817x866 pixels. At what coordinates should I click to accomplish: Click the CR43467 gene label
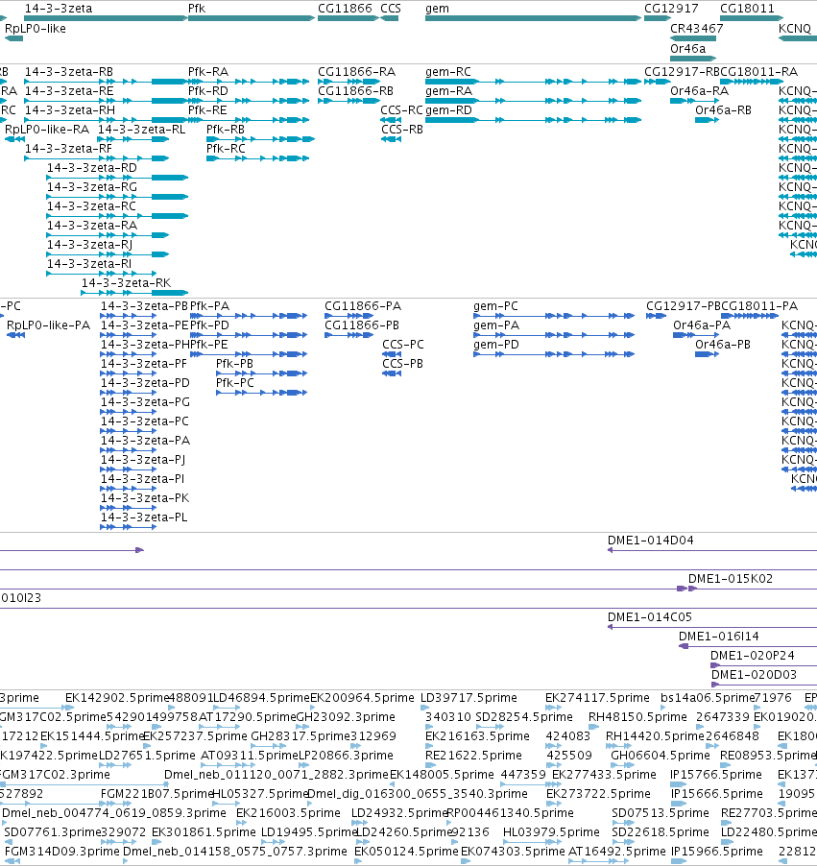coord(697,29)
